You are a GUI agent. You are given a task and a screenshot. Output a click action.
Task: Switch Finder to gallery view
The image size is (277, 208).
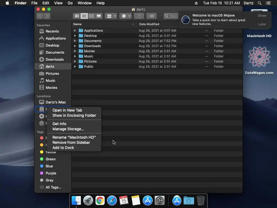point(99,16)
